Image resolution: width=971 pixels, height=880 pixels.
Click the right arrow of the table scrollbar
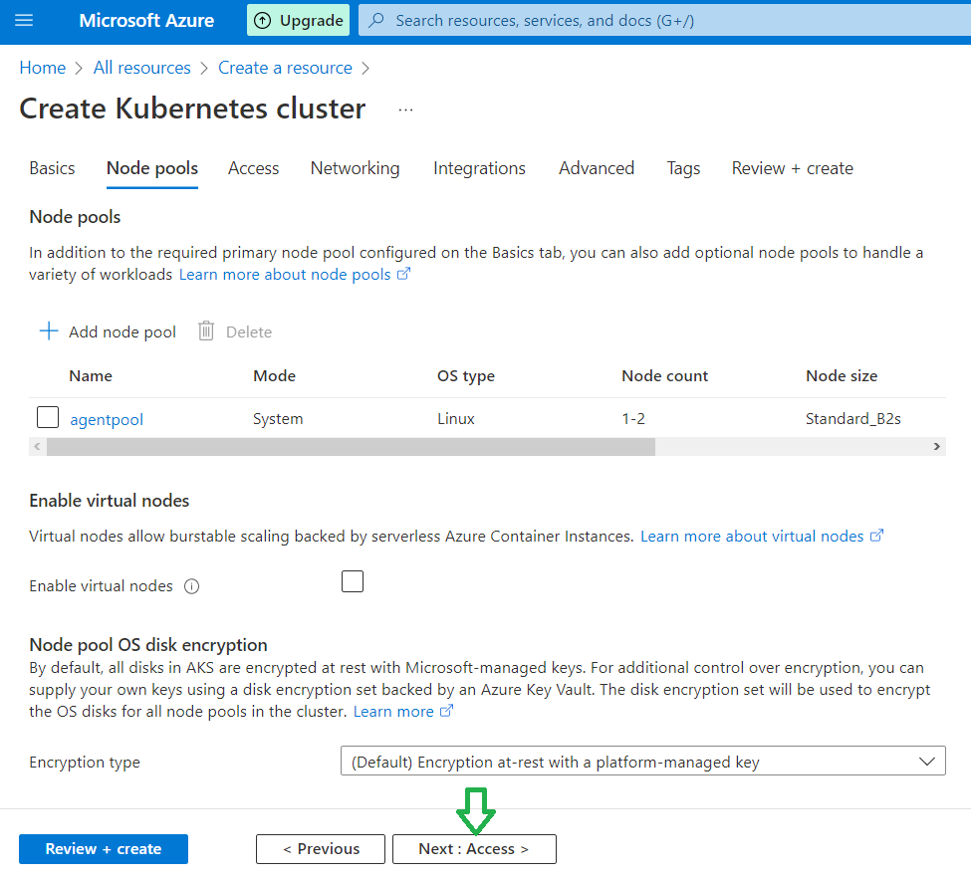click(x=936, y=446)
